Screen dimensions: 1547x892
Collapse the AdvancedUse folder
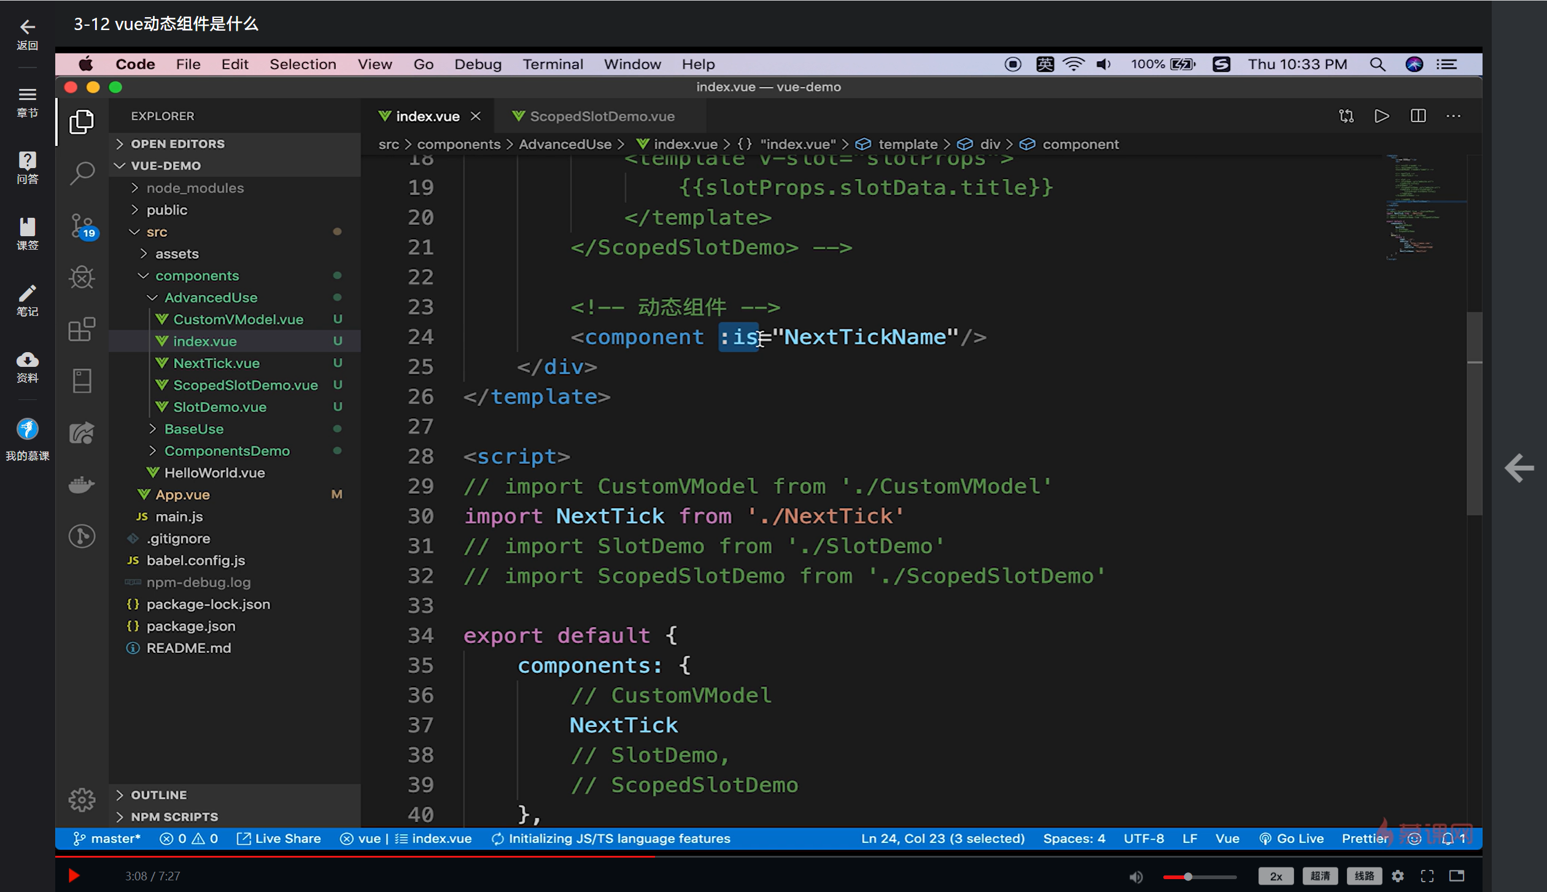click(211, 298)
